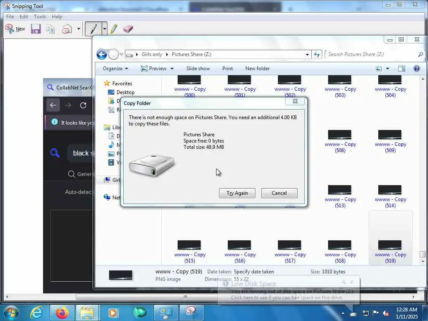Click Snipping Tool taskbar icon
This screenshot has width=428, height=321.
(191, 313)
